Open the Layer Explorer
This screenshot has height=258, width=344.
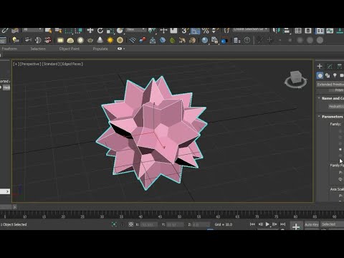(308, 31)
